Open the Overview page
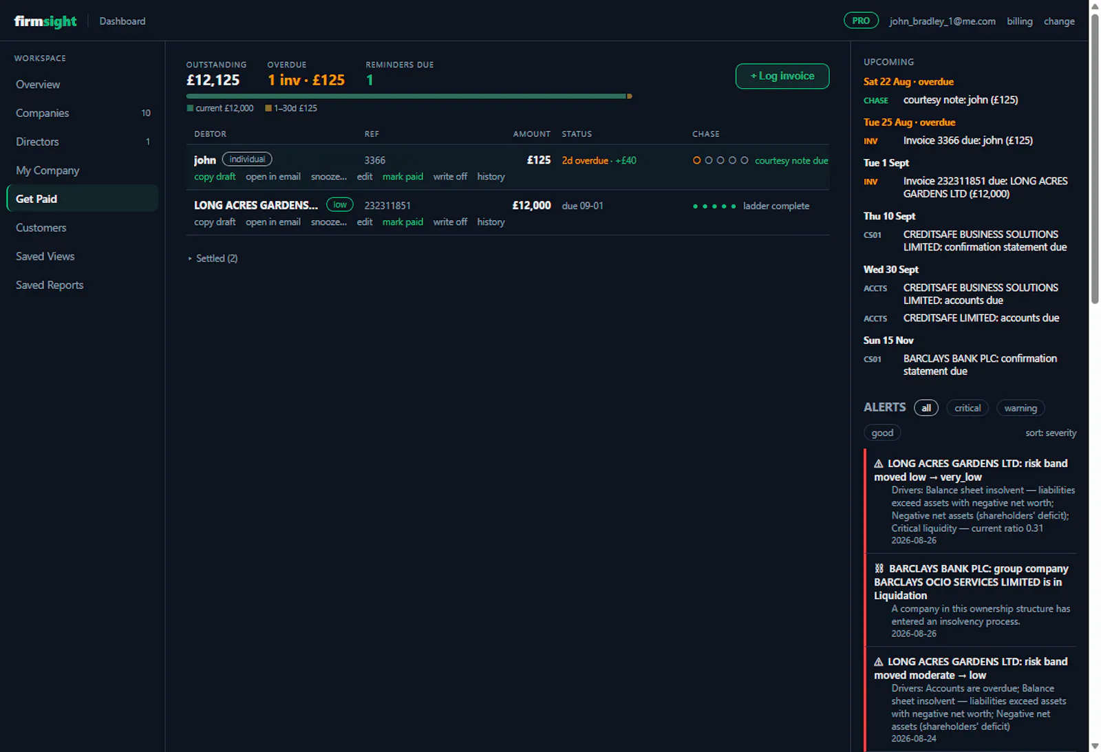The width and height of the screenshot is (1101, 752). [83, 85]
